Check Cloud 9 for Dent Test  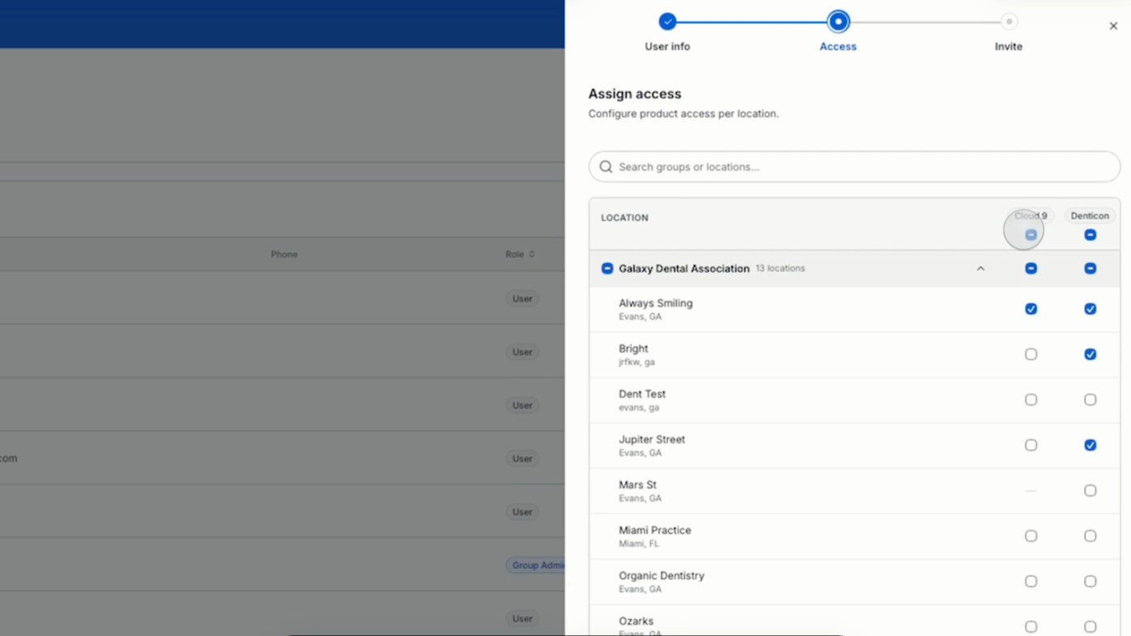(1031, 400)
